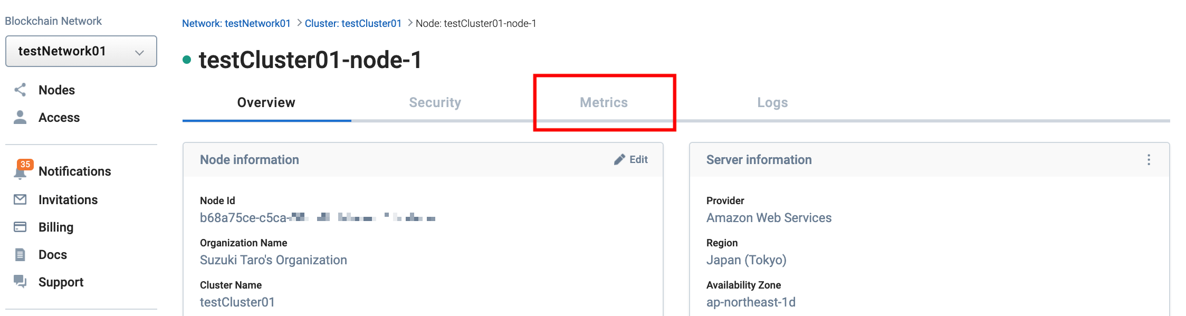Click the Support chat icon
The image size is (1186, 316).
20,282
